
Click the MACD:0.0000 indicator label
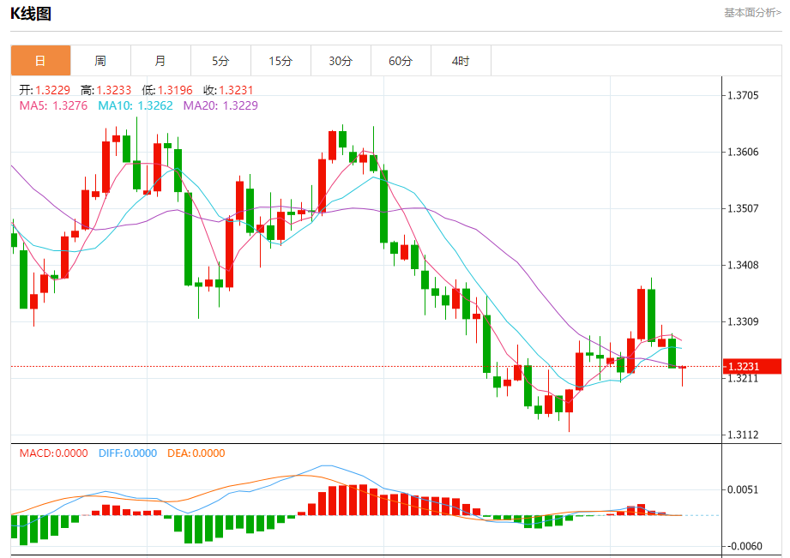[x=53, y=453]
